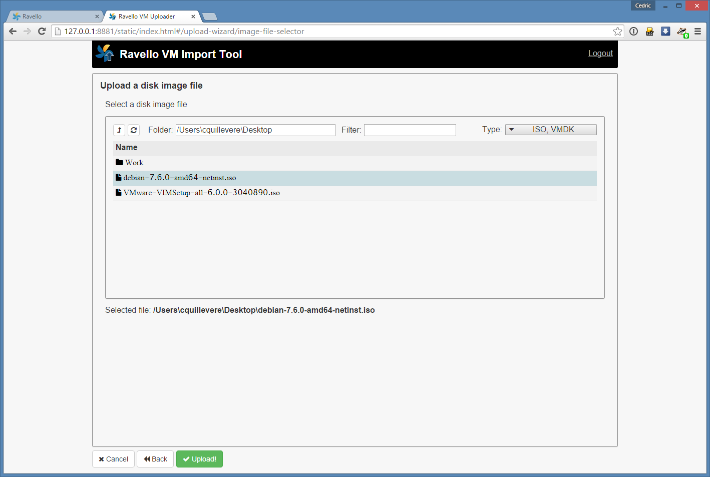Click the Ravello pinwheel logo icon
The height and width of the screenshot is (477, 710).
(105, 54)
